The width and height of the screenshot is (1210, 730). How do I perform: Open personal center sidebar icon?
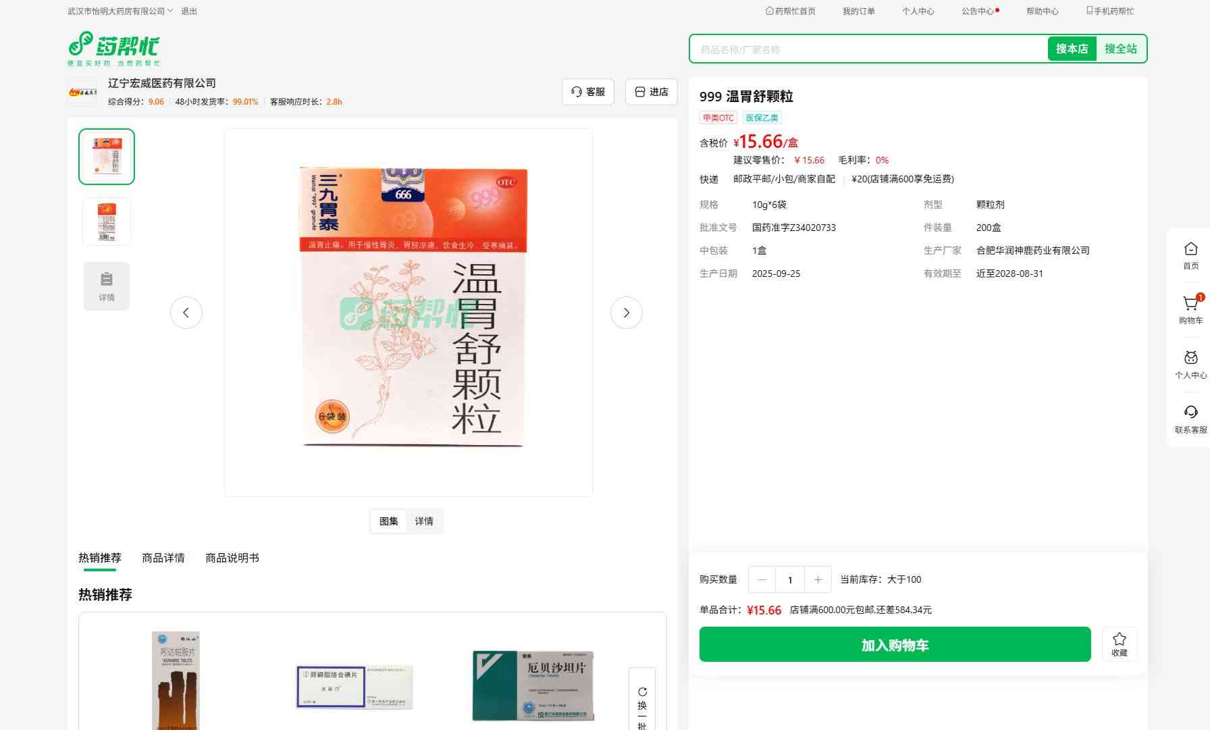(x=1190, y=359)
